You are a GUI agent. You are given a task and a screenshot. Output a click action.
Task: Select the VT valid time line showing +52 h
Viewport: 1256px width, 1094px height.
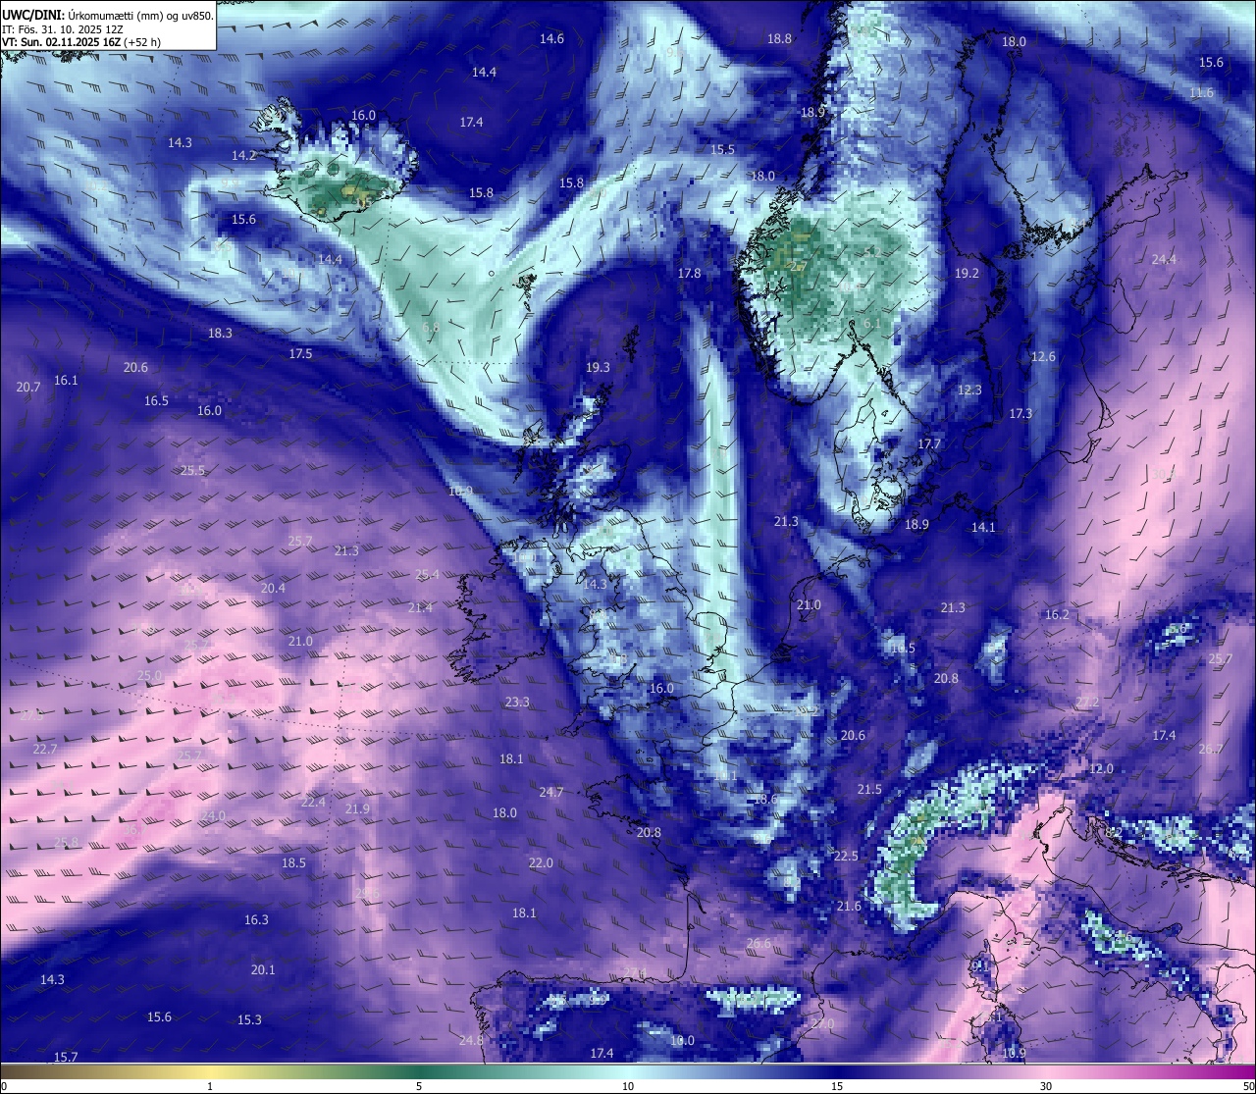[x=81, y=42]
